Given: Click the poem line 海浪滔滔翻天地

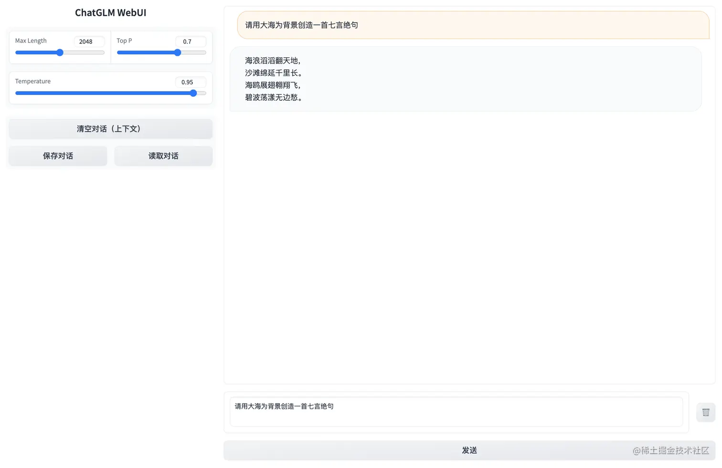Looking at the screenshot, I should pos(273,61).
